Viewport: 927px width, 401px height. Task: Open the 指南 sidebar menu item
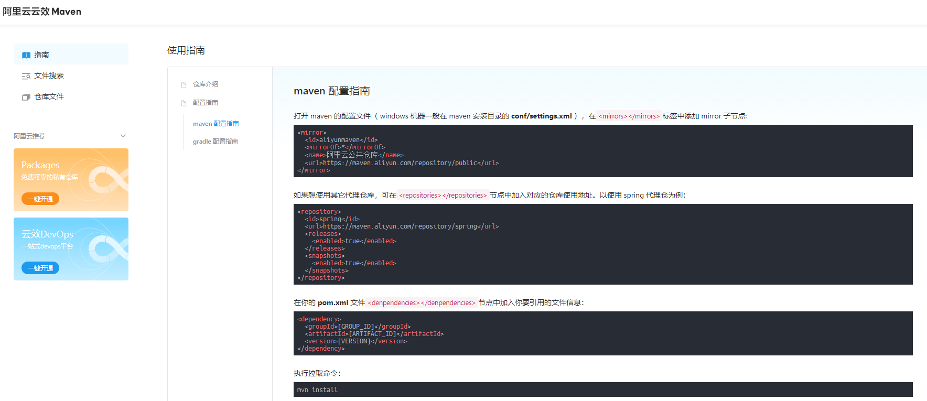[x=71, y=54]
